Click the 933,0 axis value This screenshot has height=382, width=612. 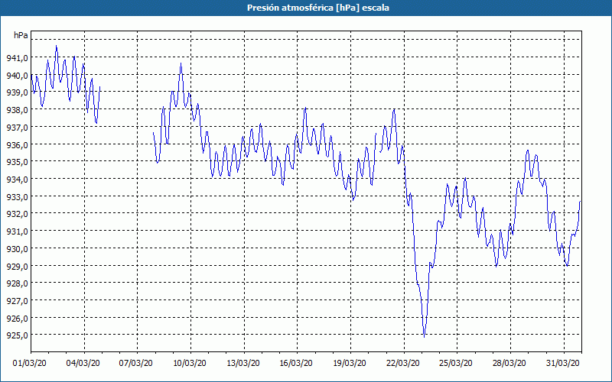pyautogui.click(x=17, y=196)
